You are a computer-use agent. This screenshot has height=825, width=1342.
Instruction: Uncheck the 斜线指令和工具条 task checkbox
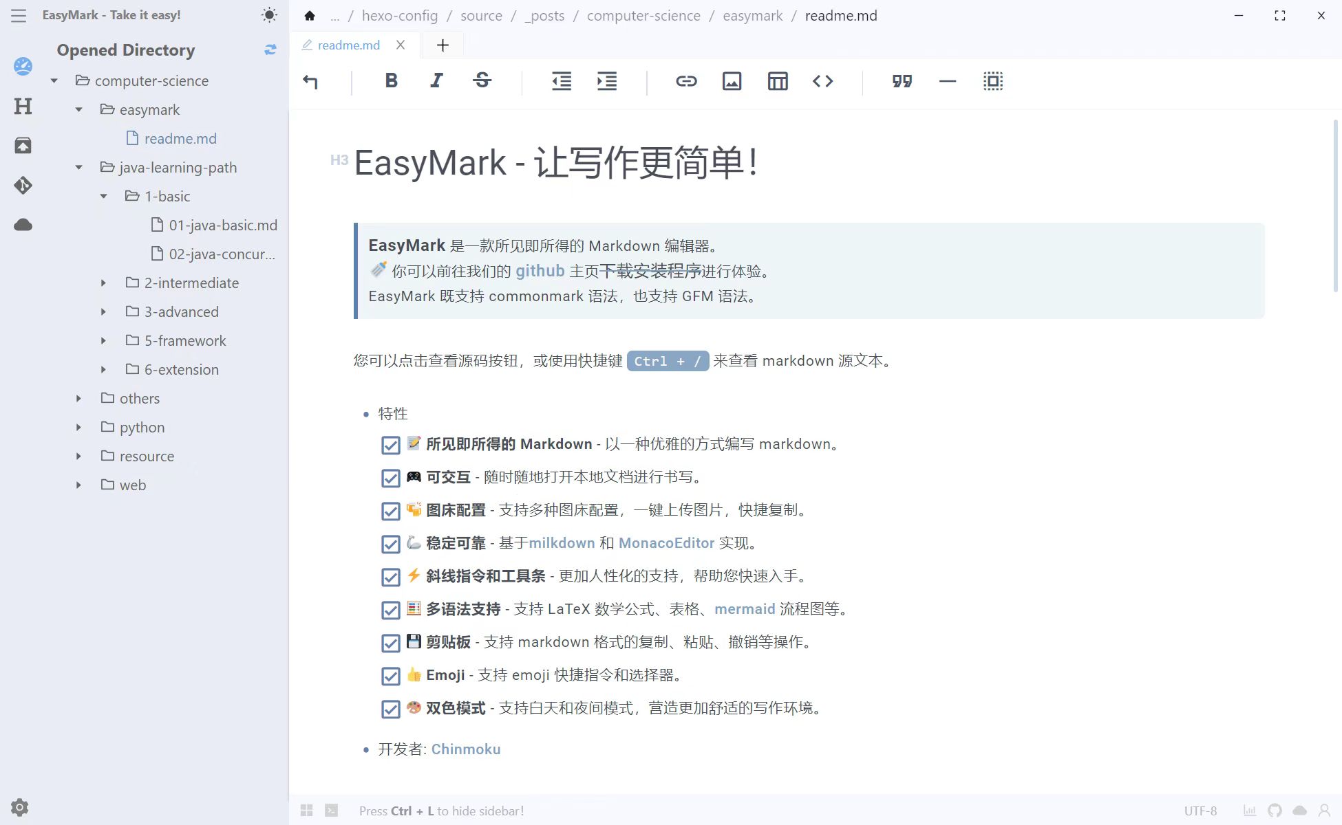390,577
